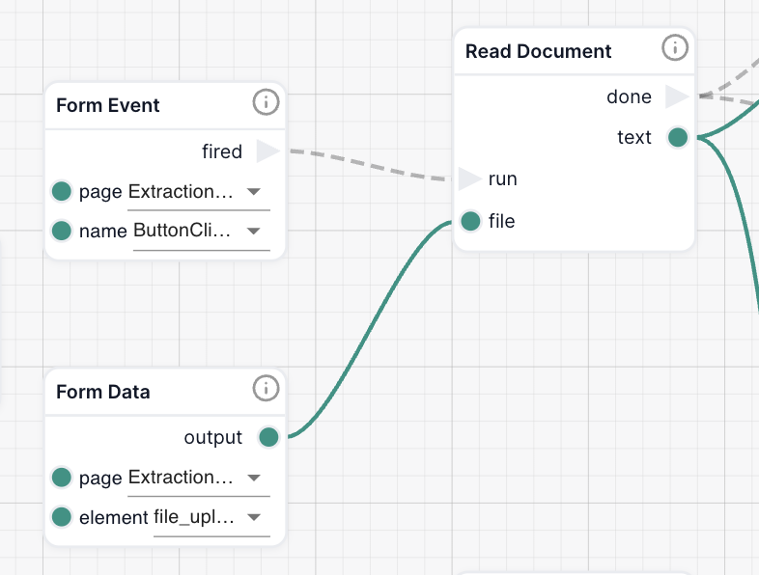Click the done trigger port on Read Document
This screenshot has width=759, height=575.
(677, 96)
